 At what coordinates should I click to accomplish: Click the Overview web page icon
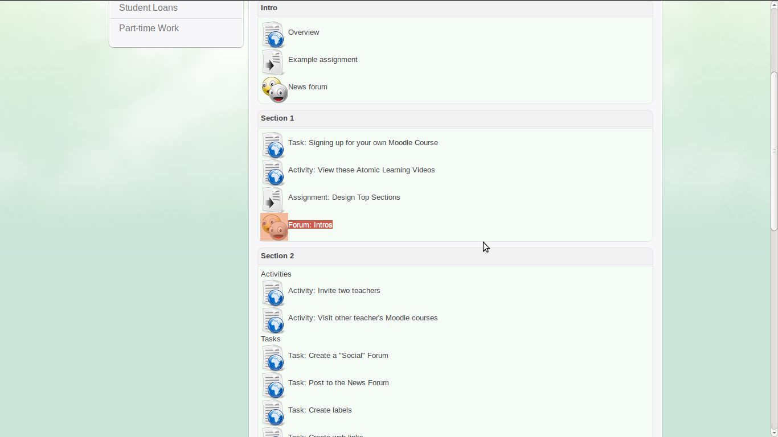(x=273, y=34)
